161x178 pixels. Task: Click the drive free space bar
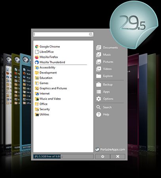(x=63, y=156)
